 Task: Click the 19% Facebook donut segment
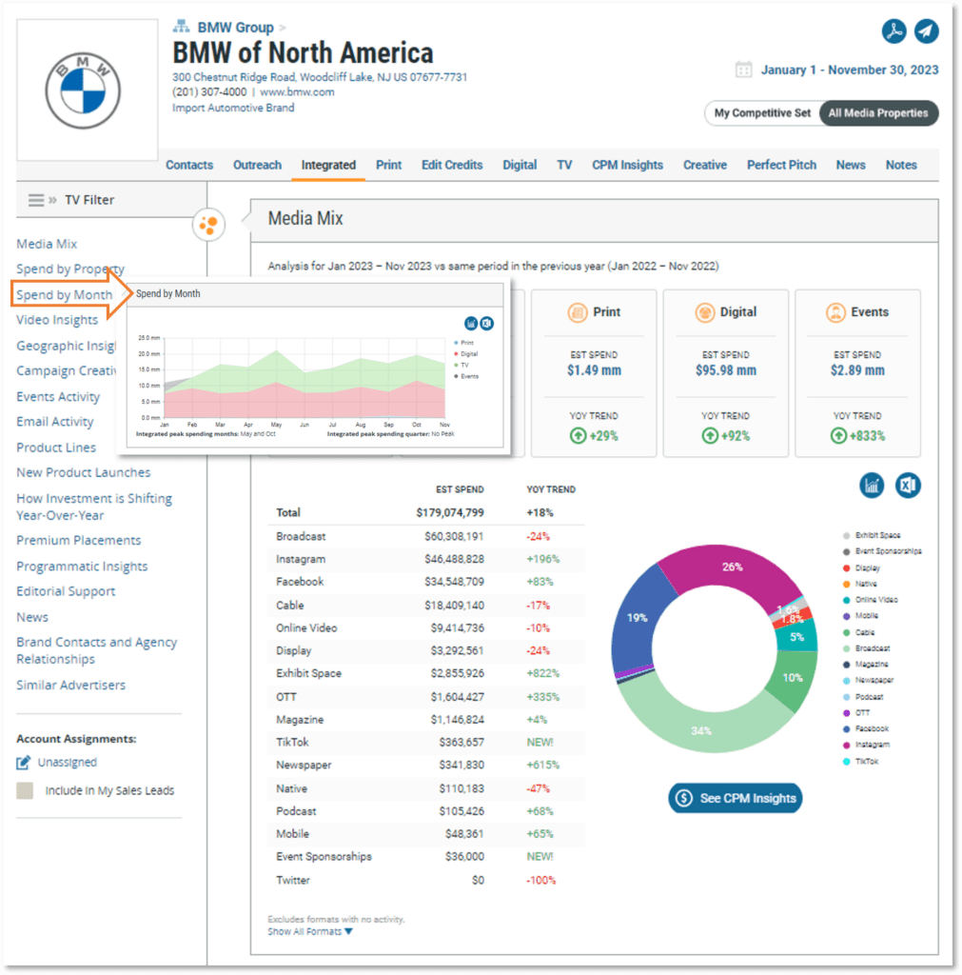[x=637, y=618]
